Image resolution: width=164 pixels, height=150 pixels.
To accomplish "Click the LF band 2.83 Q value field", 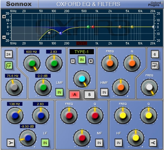I will click(x=40, y=104).
